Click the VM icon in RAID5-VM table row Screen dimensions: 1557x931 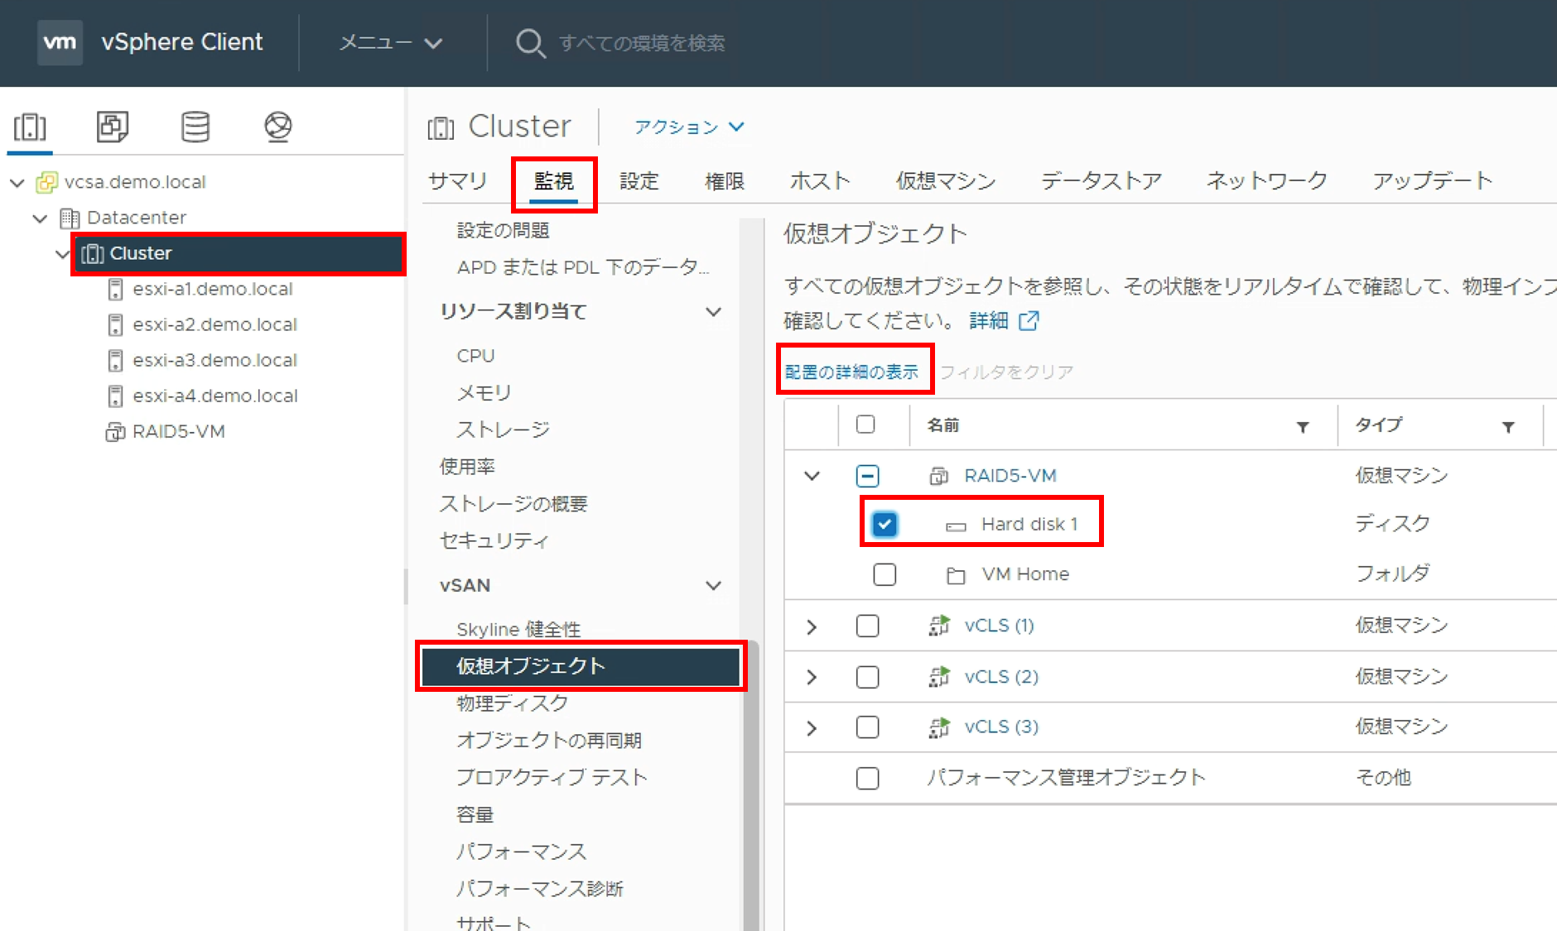pos(939,476)
